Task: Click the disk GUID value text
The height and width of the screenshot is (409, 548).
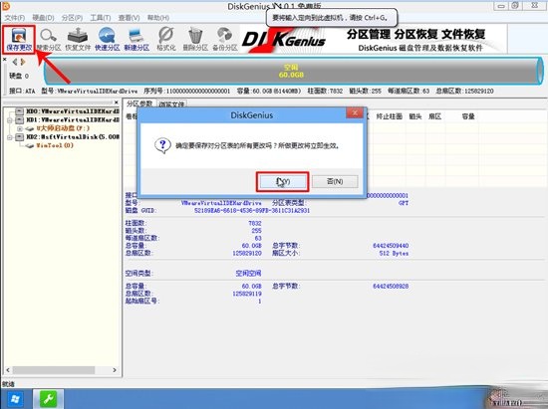Action: pos(252,211)
